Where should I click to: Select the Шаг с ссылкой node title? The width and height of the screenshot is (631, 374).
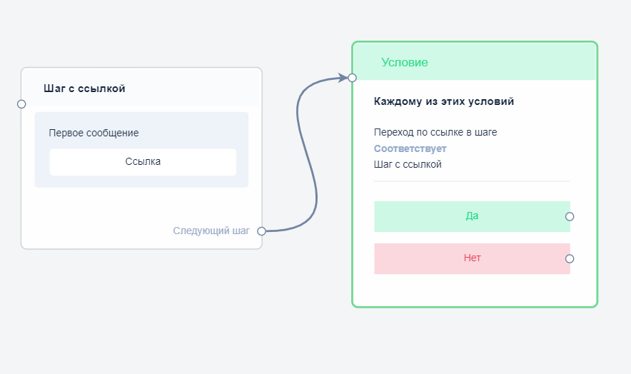[84, 89]
